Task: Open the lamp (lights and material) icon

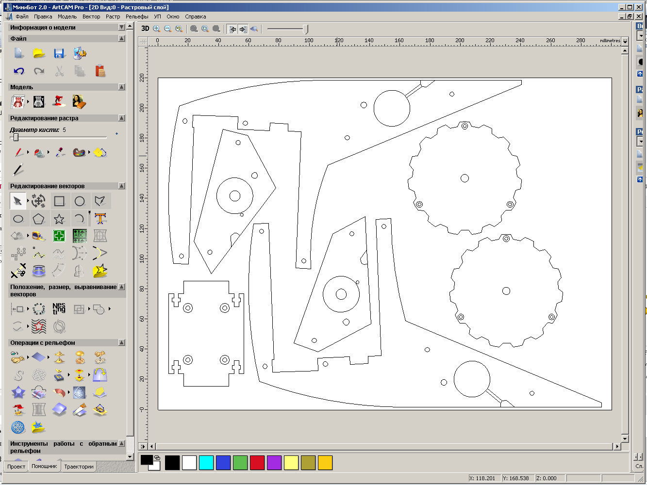Action: click(59, 101)
